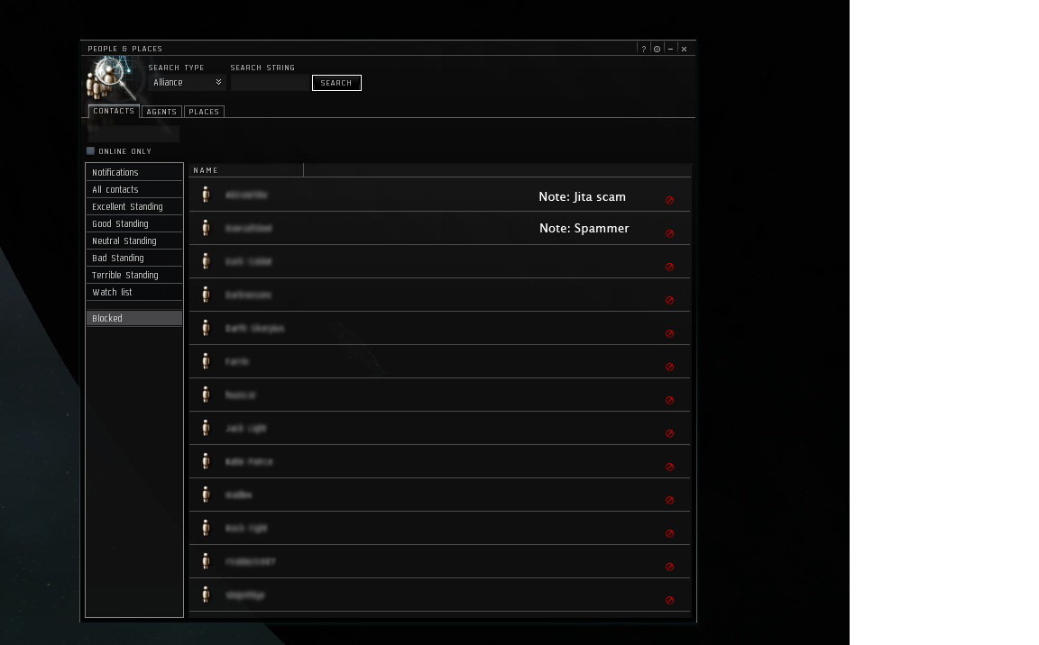Click the People & Places magnifier icon
The width and height of the screenshot is (1039, 645).
pos(111,77)
